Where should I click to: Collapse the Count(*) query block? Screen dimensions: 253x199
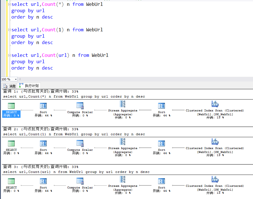point(9,4)
